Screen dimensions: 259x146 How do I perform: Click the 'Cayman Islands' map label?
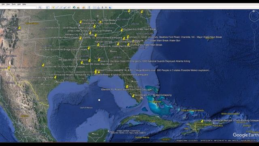pyautogui.click(x=142, y=137)
